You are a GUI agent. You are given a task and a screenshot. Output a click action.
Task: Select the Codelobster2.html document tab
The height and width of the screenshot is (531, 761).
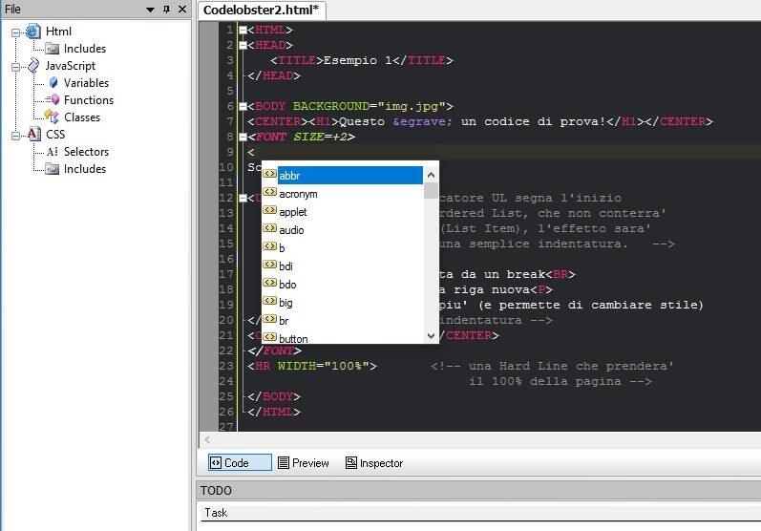(x=262, y=10)
